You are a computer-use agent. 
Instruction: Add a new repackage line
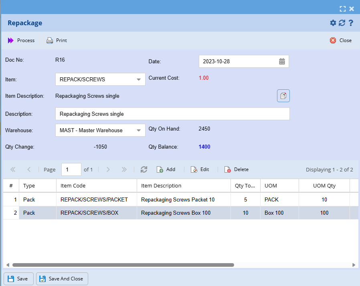(166, 169)
